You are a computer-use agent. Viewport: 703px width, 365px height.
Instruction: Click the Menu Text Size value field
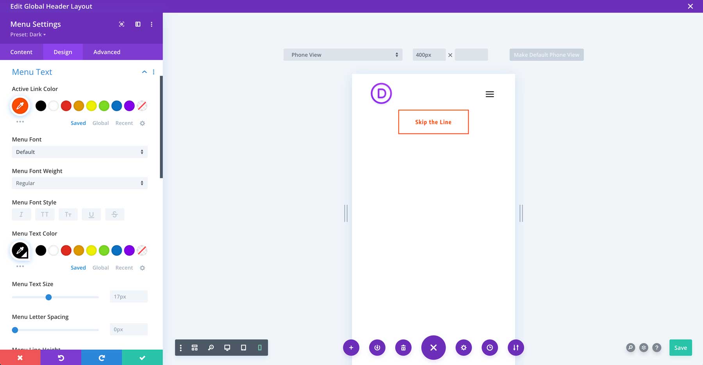(128, 296)
